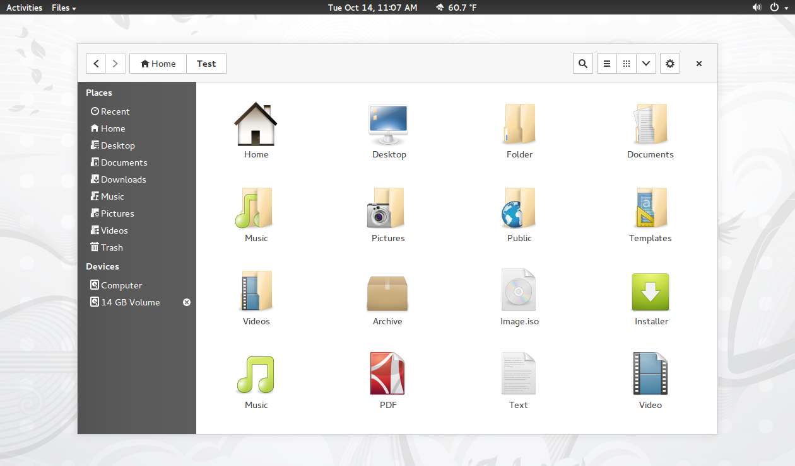The width and height of the screenshot is (795, 466).
Task: Open sound volume indicator in top bar
Action: click(x=757, y=8)
